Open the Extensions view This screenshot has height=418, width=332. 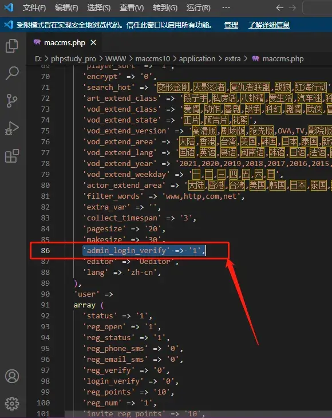12,156
